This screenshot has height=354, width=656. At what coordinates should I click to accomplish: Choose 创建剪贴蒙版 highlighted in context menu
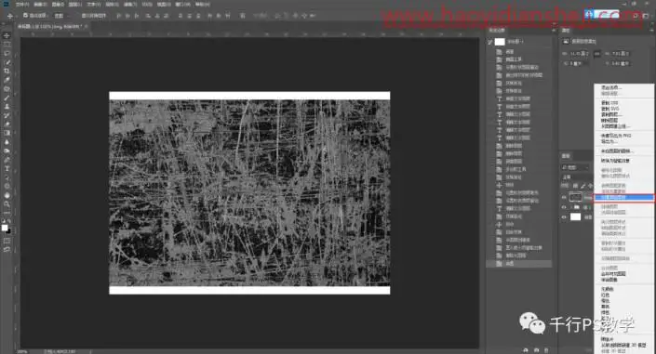(623, 197)
